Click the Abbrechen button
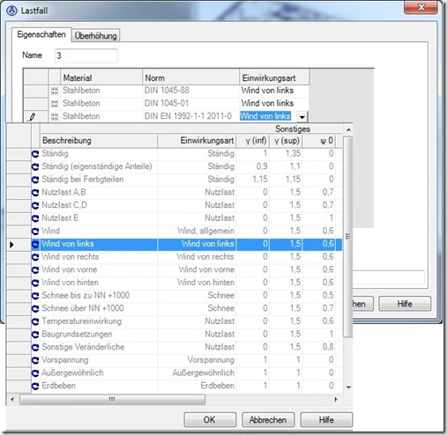Viewport: 447px width, 435px height. click(x=268, y=419)
